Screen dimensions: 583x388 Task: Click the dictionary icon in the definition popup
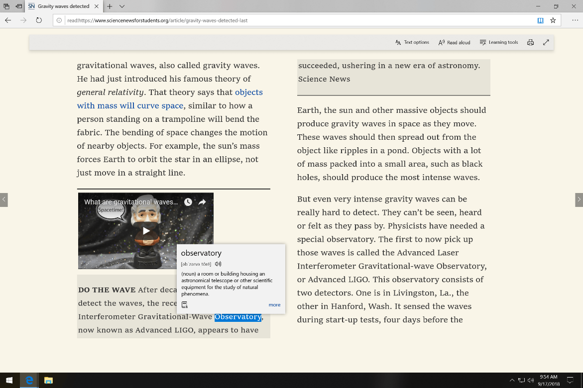pos(185,305)
